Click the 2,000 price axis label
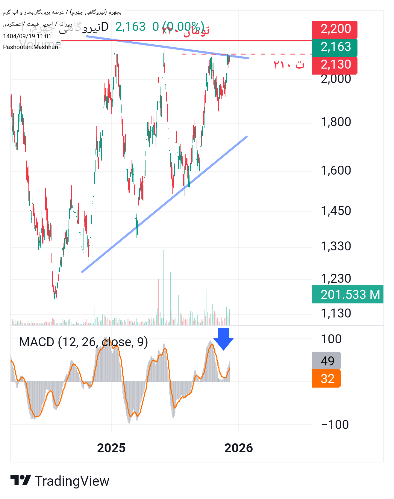 pos(336,79)
